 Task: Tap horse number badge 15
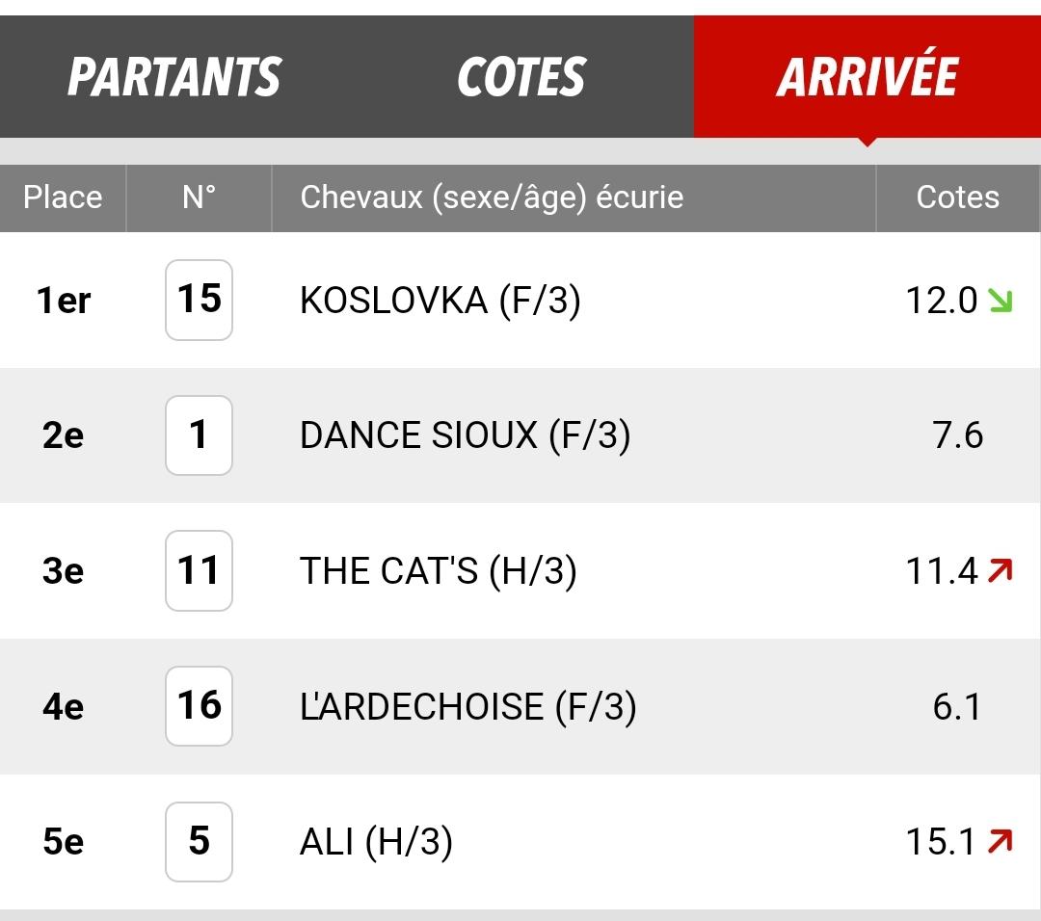(200, 300)
